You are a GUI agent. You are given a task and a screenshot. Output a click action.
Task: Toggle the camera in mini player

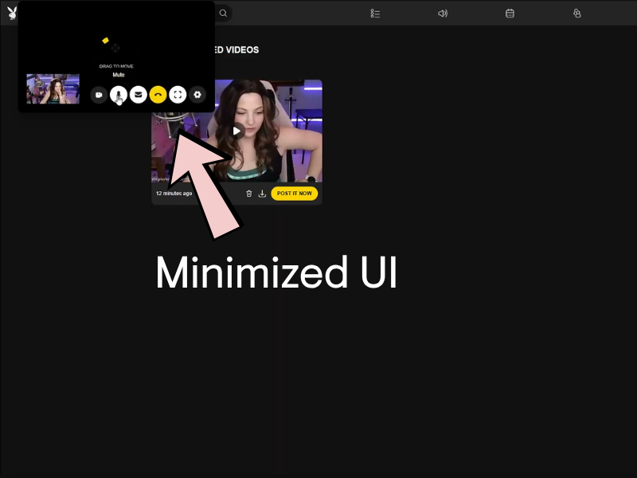coord(99,95)
